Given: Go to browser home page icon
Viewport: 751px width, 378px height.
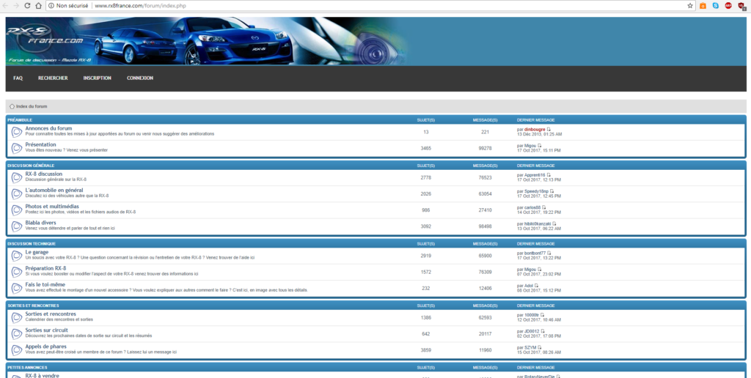Looking at the screenshot, I should click(x=38, y=6).
